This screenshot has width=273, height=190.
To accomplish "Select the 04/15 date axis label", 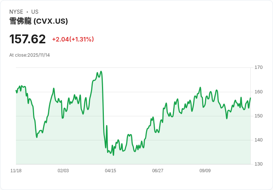I will [111, 171].
